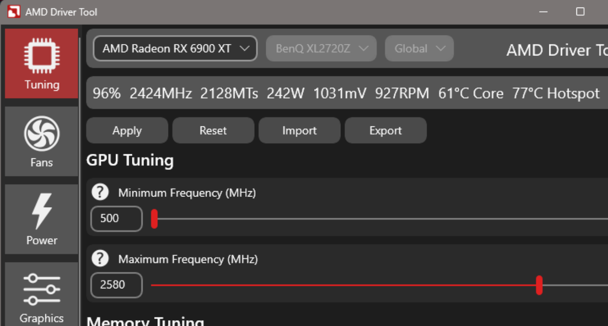608x326 pixels.
Task: Expand the BenQ XL2720Z display dropdown
Action: click(x=321, y=48)
